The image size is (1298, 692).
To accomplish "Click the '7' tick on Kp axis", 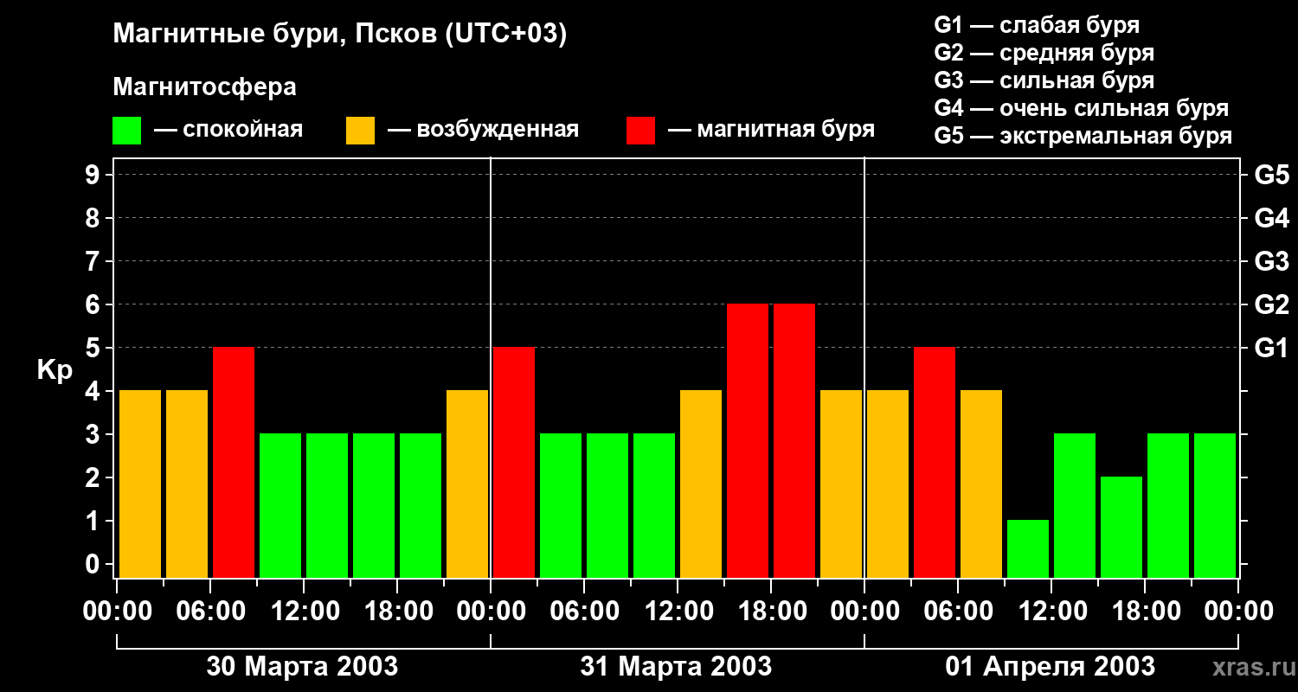I will [x=94, y=262].
